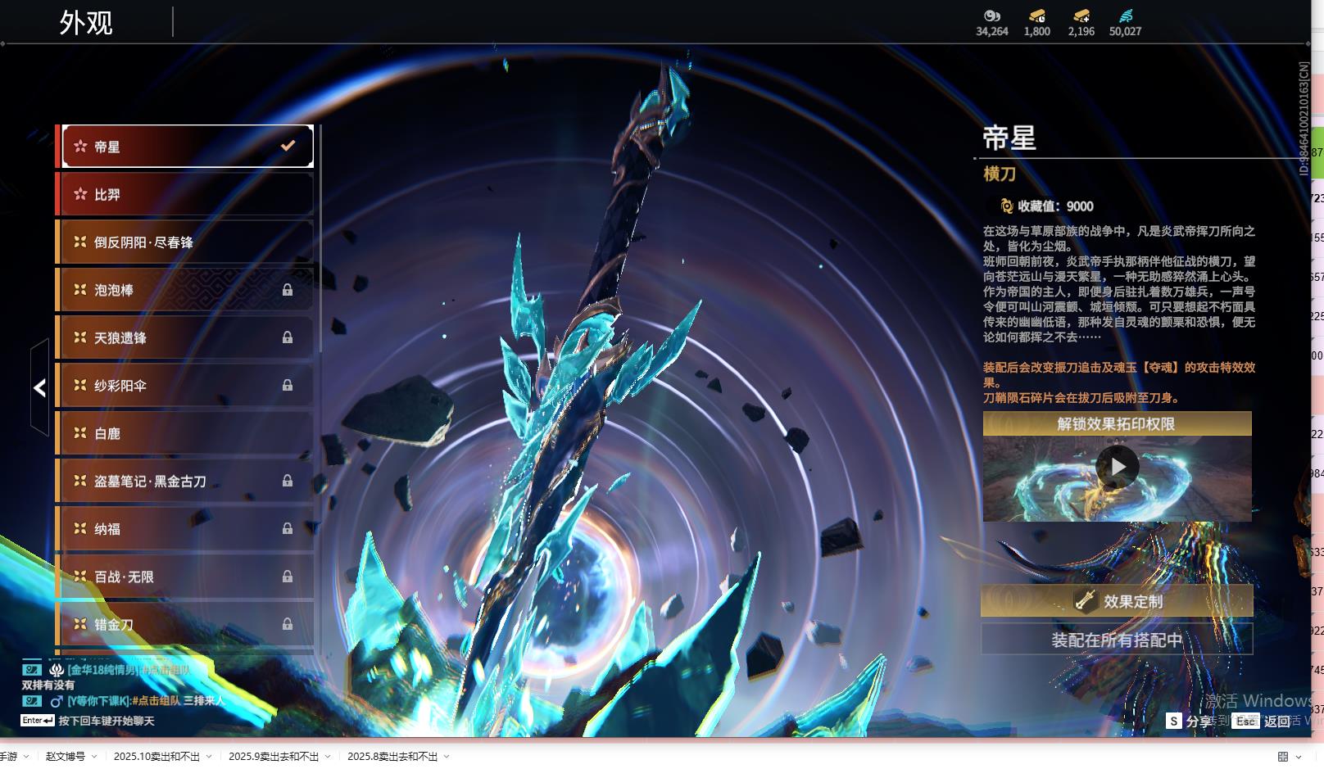
Task: Click 分享 to share the skin
Action: coord(1198,721)
